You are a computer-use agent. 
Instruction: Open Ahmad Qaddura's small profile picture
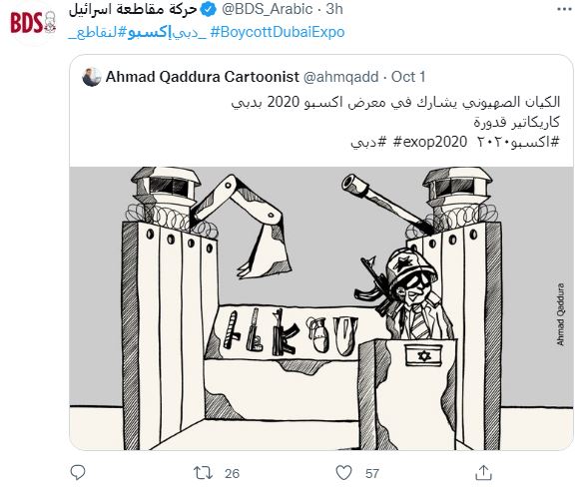pos(92,77)
